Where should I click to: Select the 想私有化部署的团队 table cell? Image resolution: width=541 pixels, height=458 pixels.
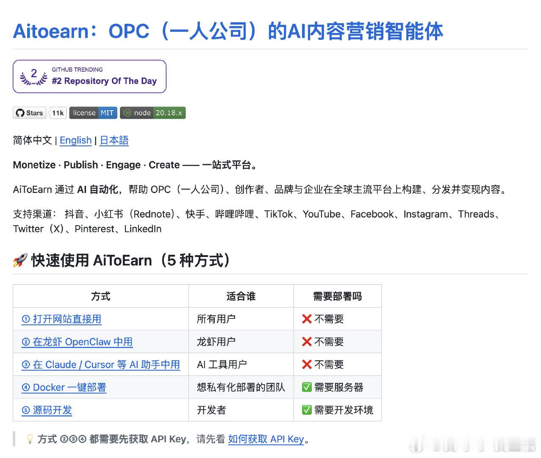click(x=241, y=388)
